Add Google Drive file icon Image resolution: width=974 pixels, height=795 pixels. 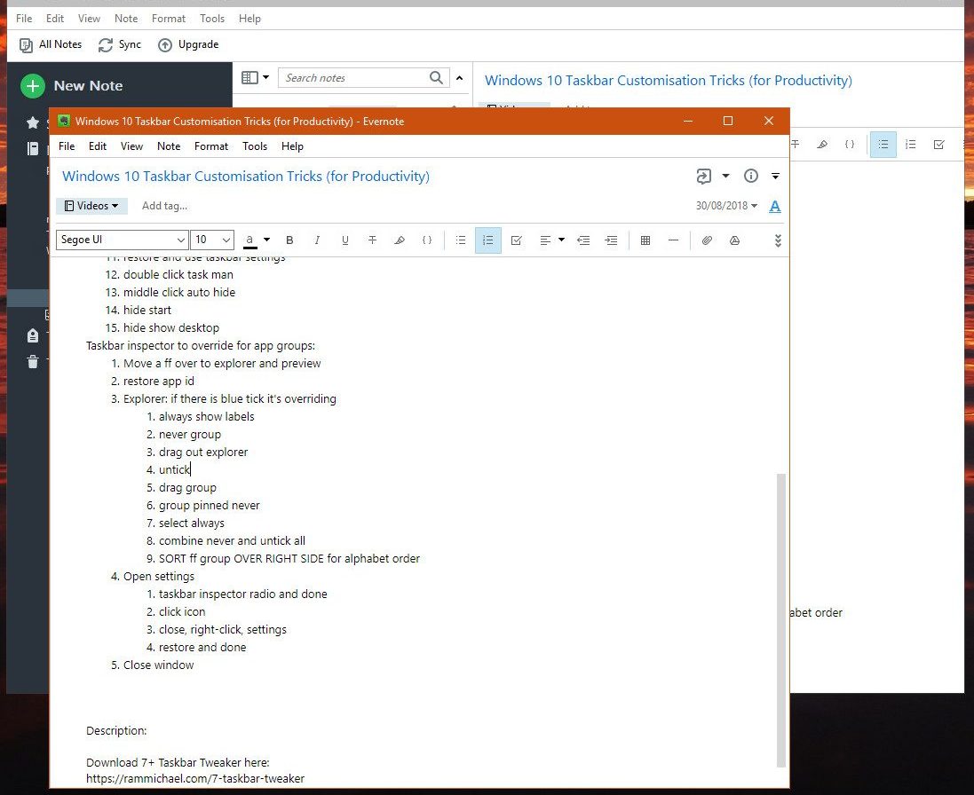pyautogui.click(x=734, y=240)
